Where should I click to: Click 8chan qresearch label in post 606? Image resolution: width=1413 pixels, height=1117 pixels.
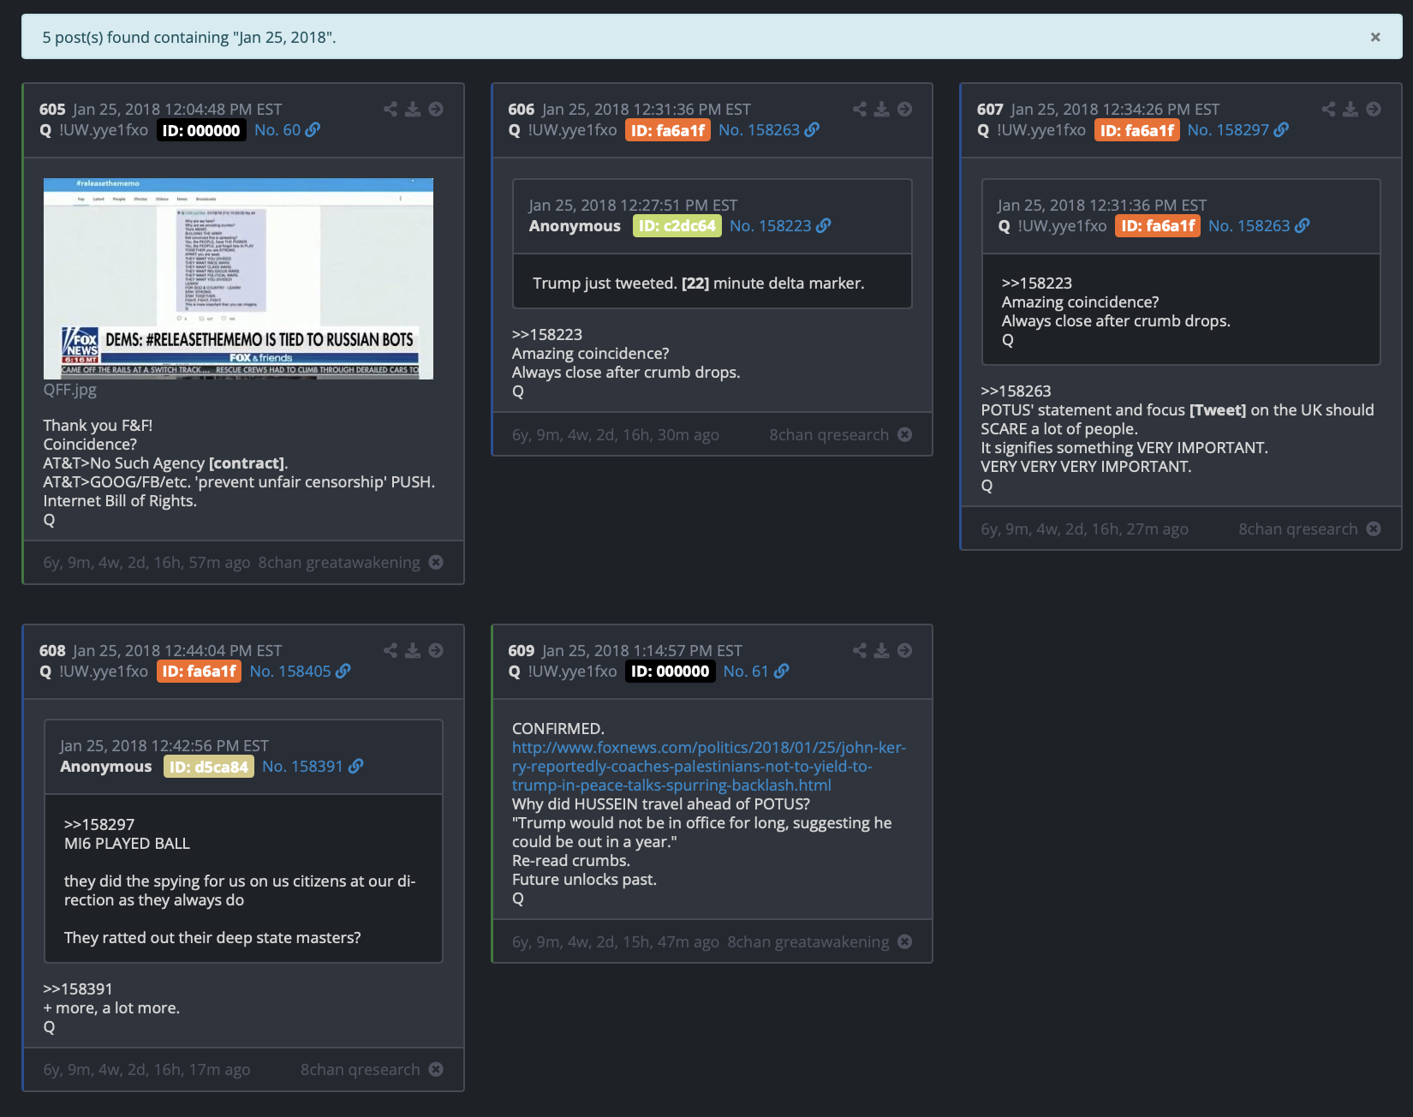[829, 435]
